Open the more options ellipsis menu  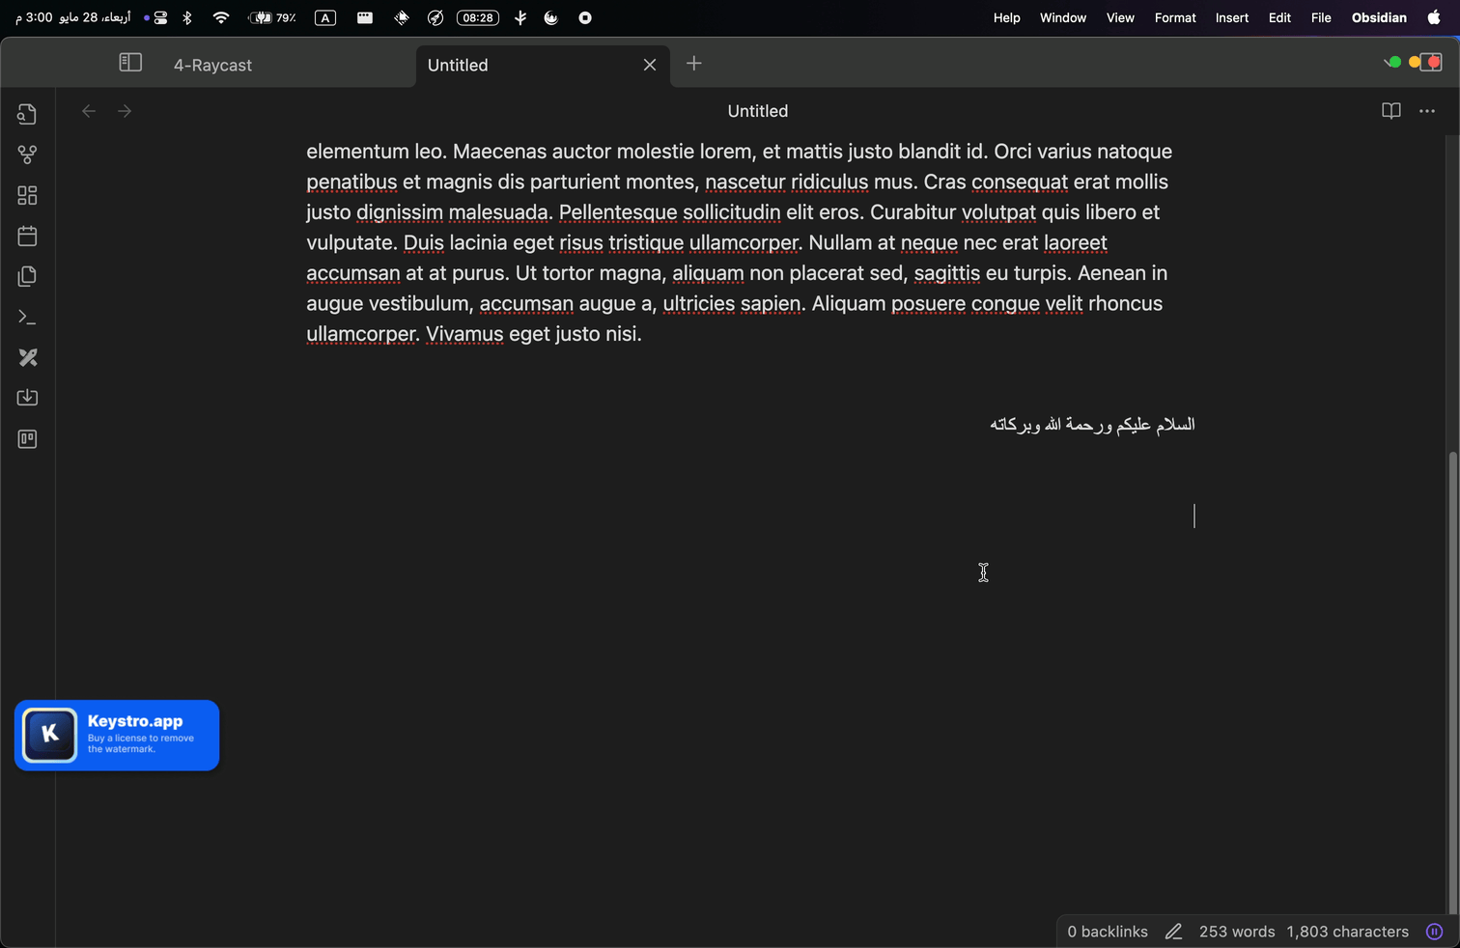(1427, 111)
